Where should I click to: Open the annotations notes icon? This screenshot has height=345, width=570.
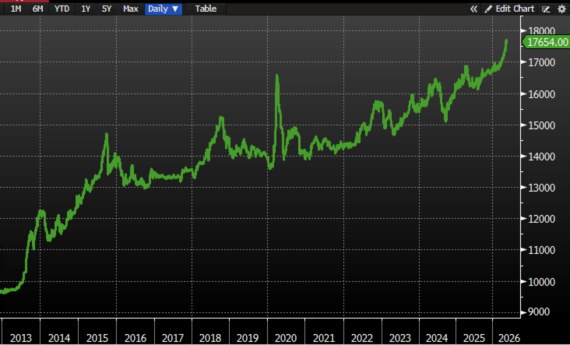pyautogui.click(x=546, y=9)
